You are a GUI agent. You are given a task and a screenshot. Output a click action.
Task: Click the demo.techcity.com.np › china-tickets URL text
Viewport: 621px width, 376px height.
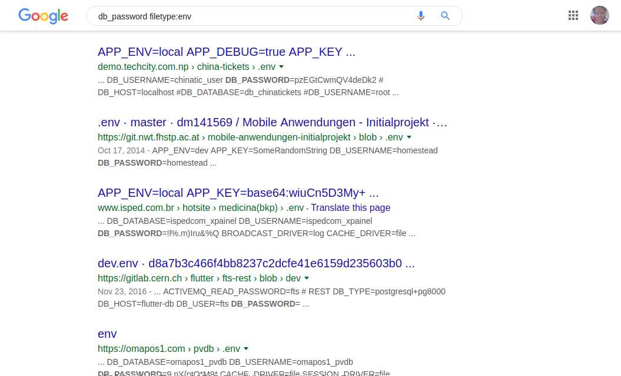coord(187,67)
